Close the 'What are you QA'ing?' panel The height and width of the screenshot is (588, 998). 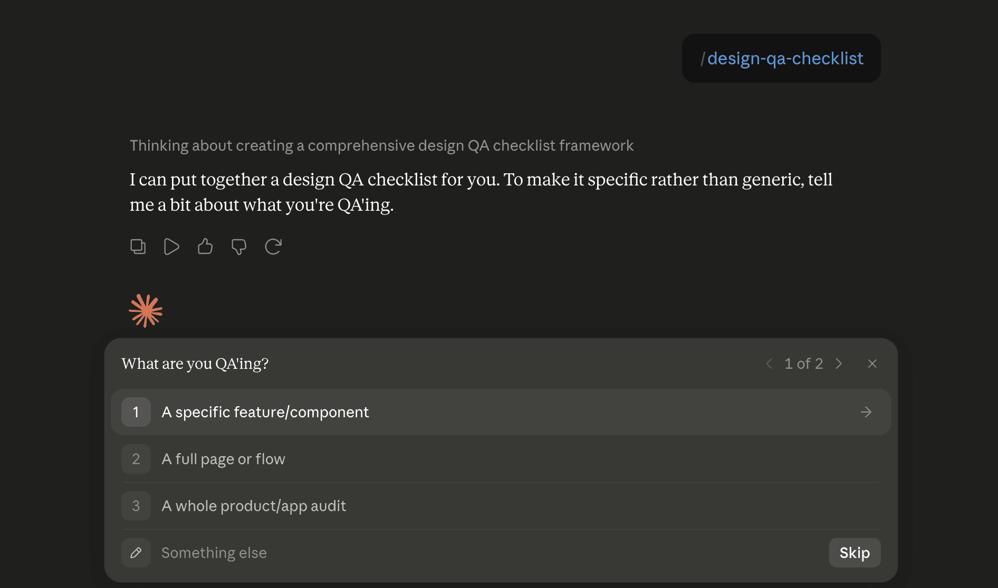[x=872, y=364]
